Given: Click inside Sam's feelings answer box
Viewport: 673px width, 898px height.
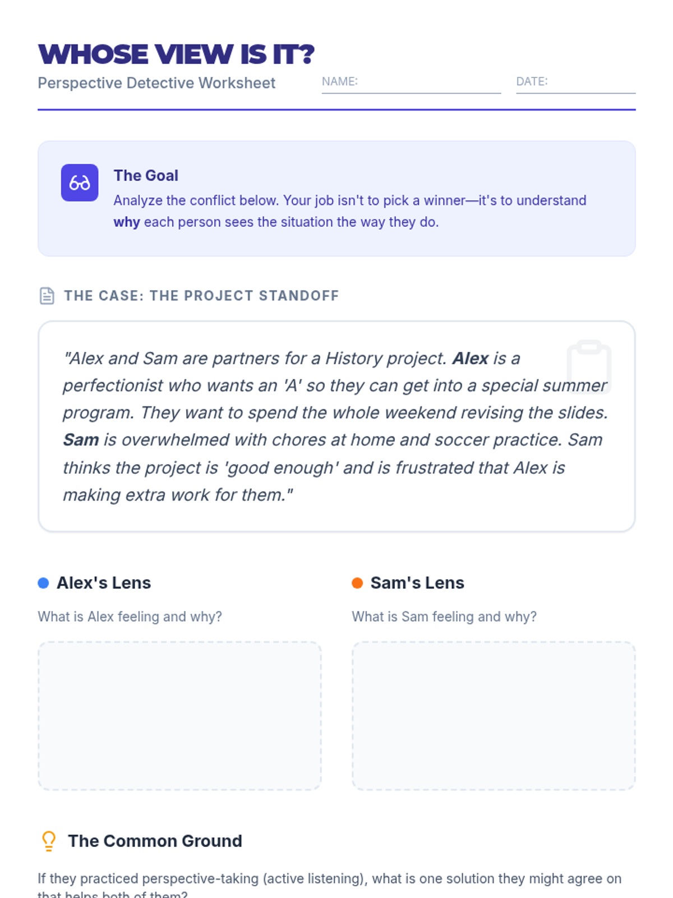Looking at the screenshot, I should pyautogui.click(x=494, y=716).
